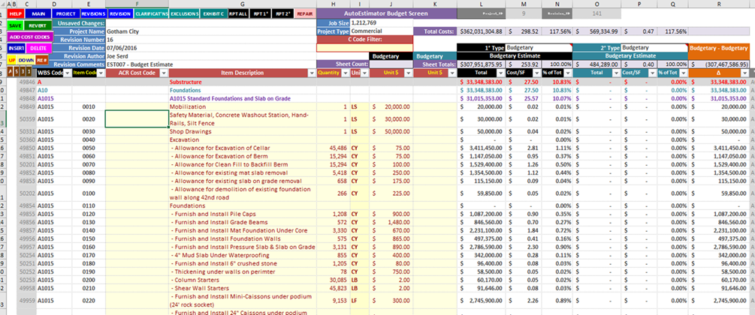Select the Column Starters quantity 30,085
The width and height of the screenshot is (755, 315).
coord(334,280)
